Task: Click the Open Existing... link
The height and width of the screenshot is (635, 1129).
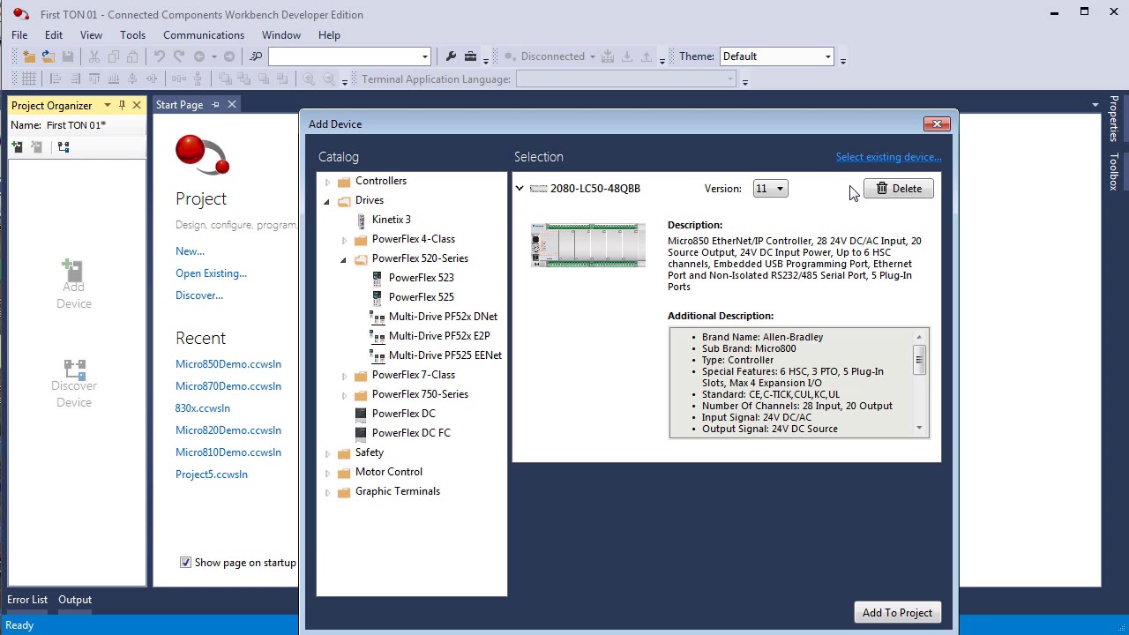Action: pyautogui.click(x=211, y=273)
